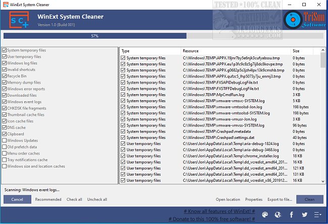
Task: Click Check all
Action: tap(74, 199)
